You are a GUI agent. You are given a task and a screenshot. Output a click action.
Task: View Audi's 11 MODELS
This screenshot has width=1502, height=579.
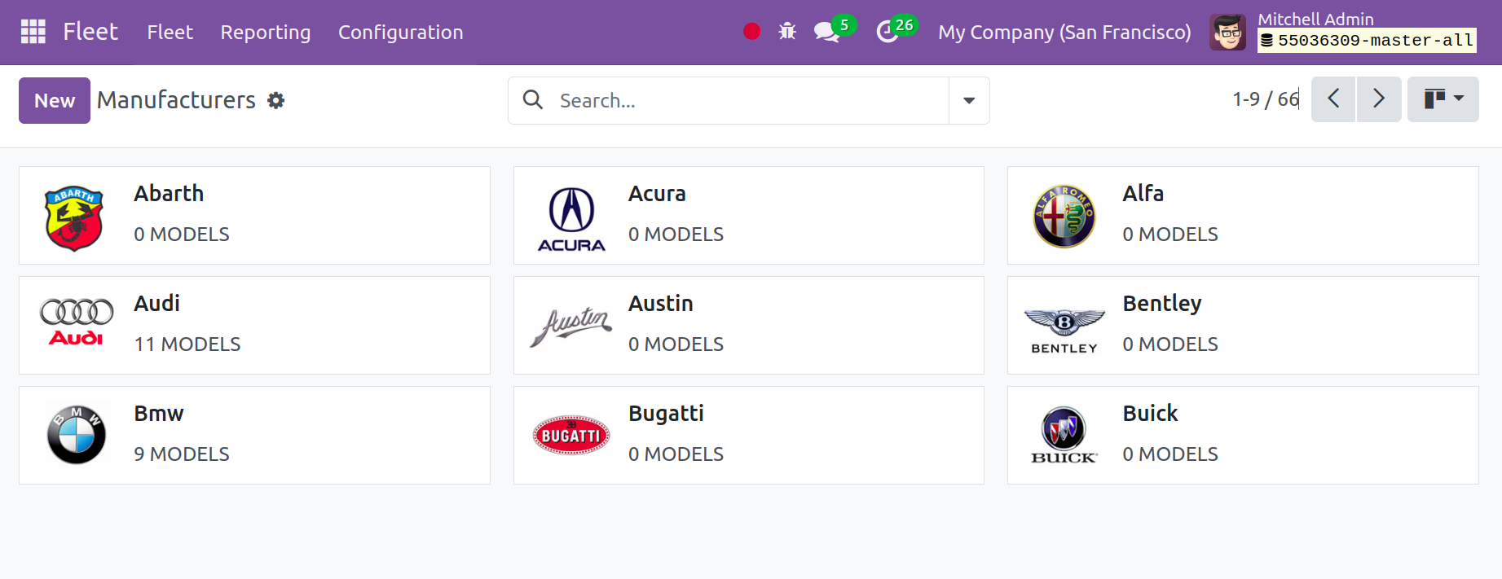tap(187, 344)
